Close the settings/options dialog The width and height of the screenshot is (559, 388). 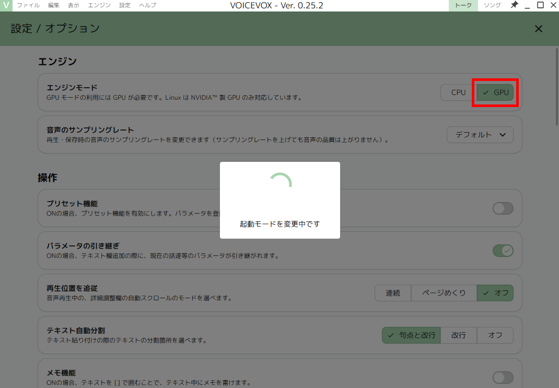tap(538, 29)
